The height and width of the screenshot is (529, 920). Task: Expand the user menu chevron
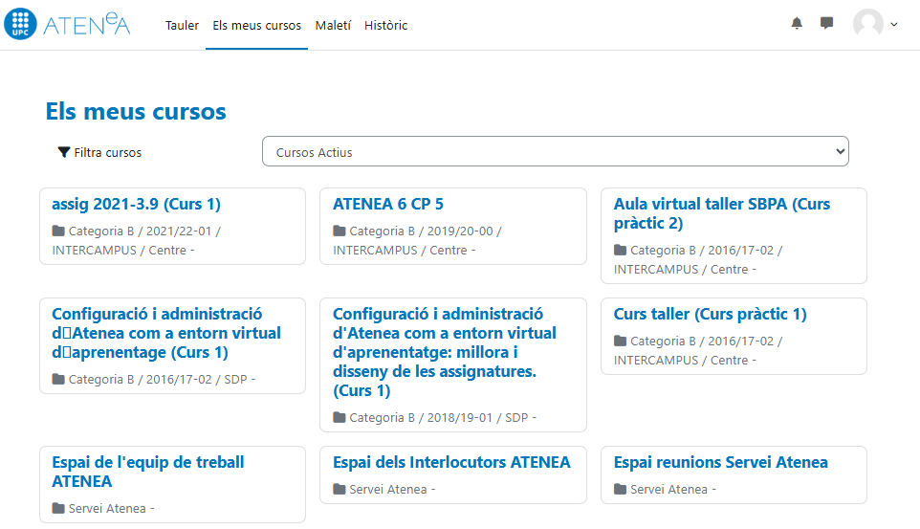(894, 25)
